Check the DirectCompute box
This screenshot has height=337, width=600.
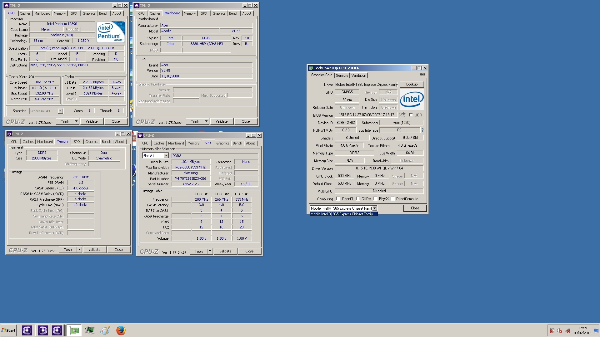[x=392, y=199]
